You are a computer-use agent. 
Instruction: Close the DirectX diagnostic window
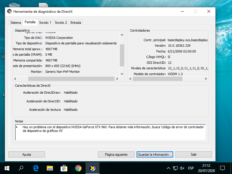(x=209, y=11)
